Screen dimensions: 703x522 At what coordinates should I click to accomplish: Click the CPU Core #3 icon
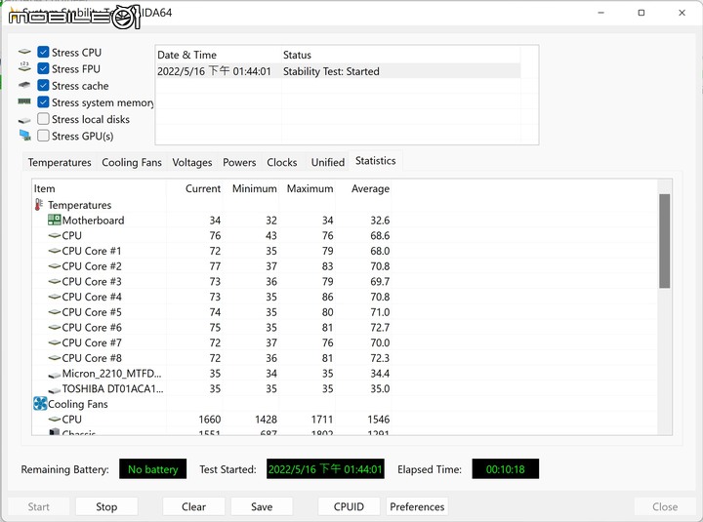(x=55, y=281)
